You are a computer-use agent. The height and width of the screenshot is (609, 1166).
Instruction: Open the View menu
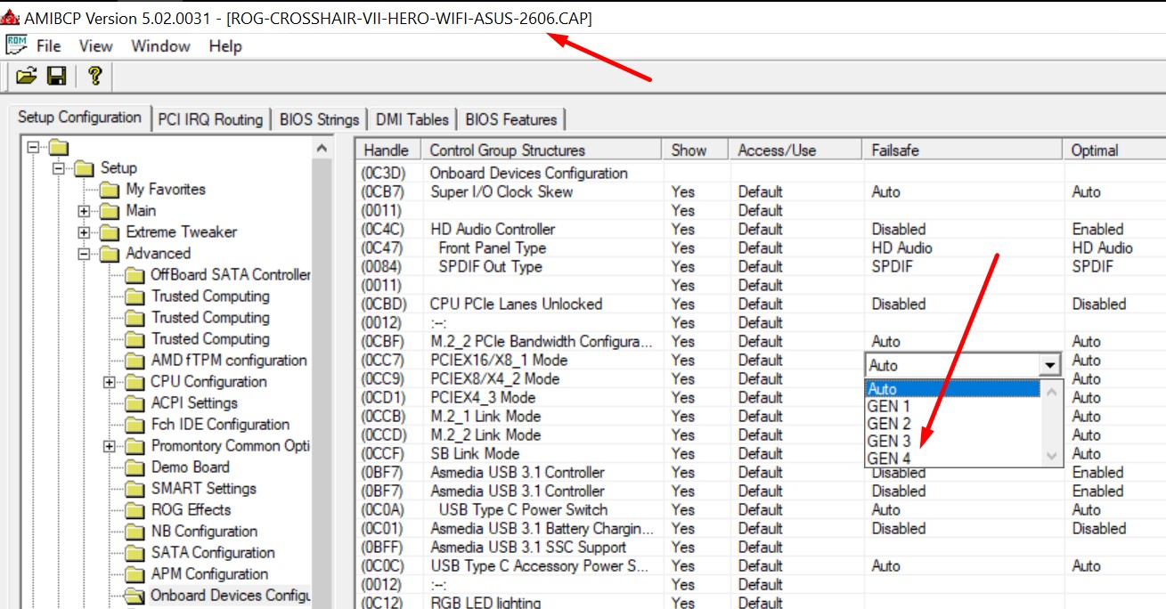coord(95,45)
